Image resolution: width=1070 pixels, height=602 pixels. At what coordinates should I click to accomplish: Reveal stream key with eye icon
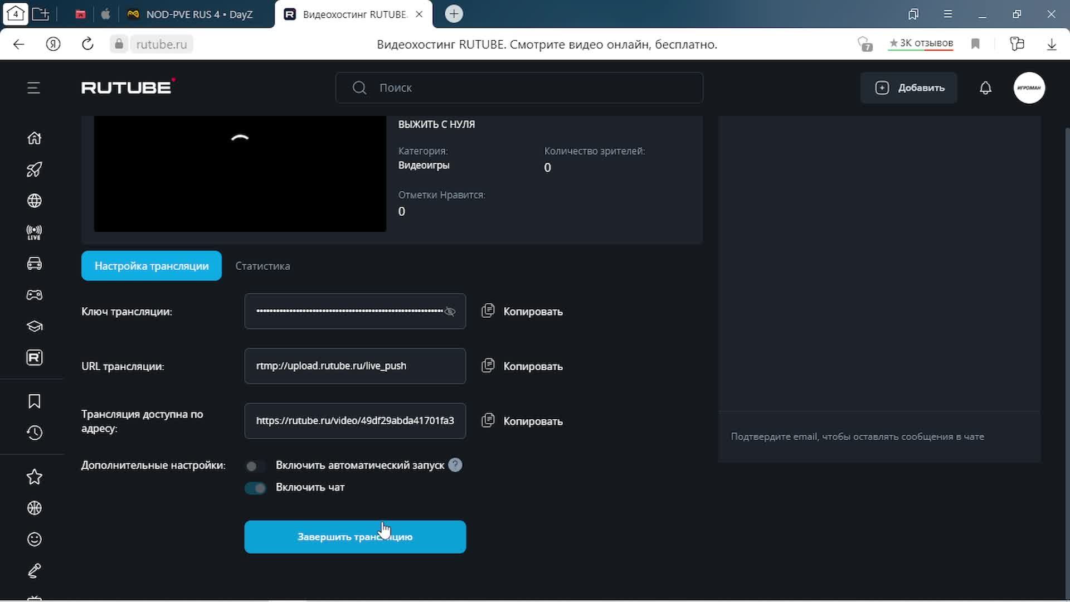click(x=450, y=312)
